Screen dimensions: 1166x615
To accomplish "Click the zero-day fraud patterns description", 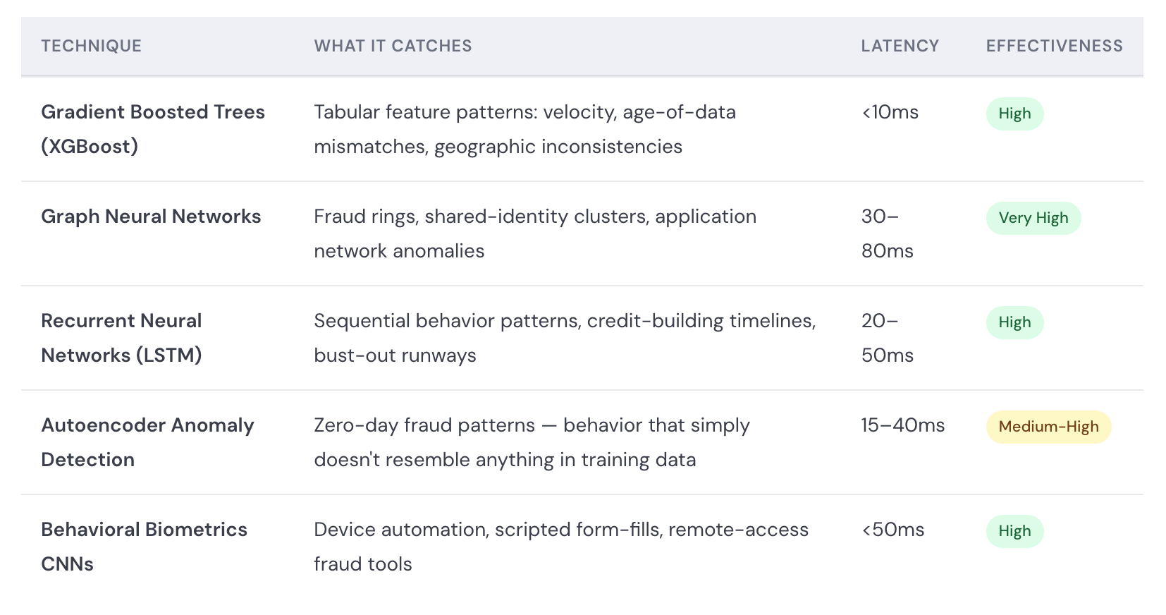I will coord(531,442).
